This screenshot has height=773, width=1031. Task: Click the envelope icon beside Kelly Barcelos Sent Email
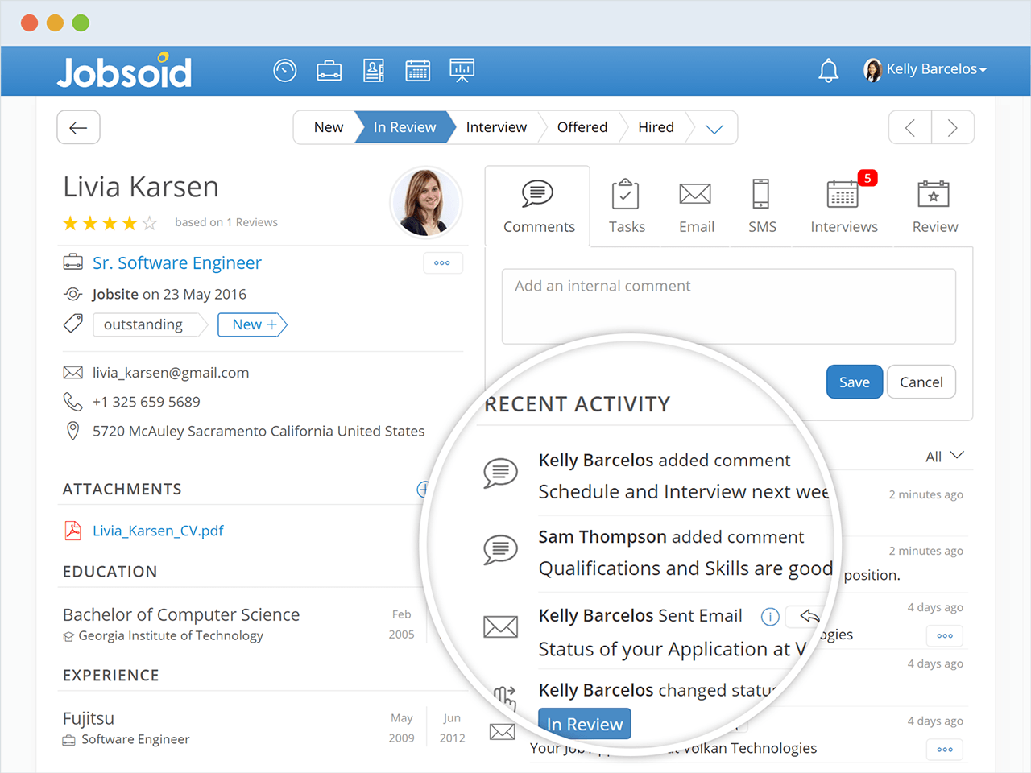coord(500,626)
